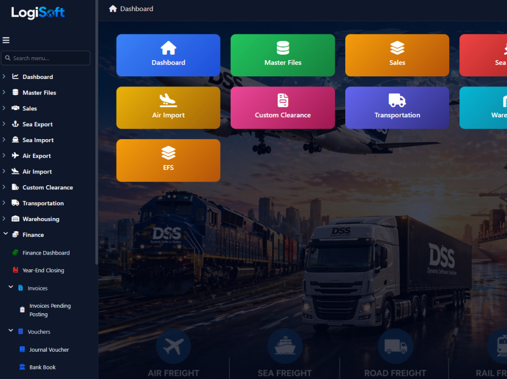Click the Master Files database icon in sidebar
This screenshot has height=379, width=507.
click(x=15, y=92)
